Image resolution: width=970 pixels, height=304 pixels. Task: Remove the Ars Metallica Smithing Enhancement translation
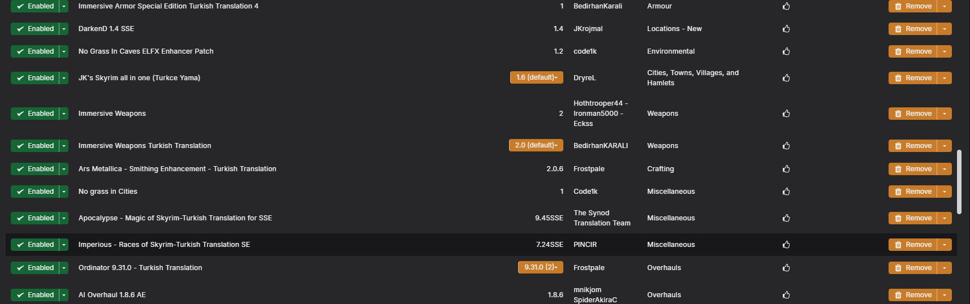point(913,169)
